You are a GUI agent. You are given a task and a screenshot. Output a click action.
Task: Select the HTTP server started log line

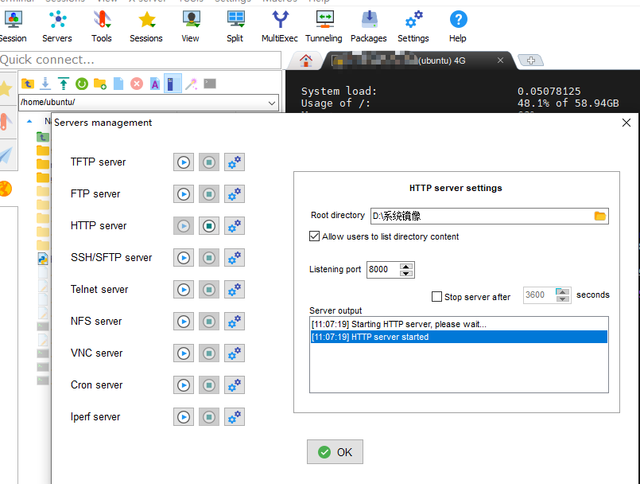pos(459,337)
